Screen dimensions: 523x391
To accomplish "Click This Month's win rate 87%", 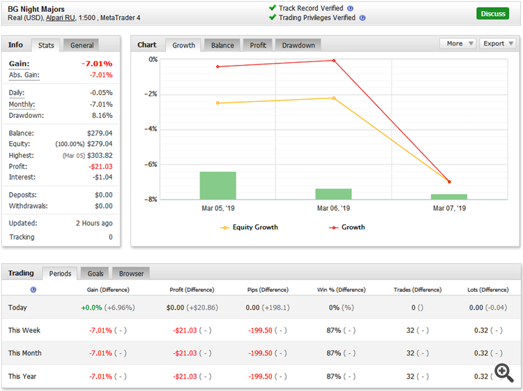I will 333,353.
